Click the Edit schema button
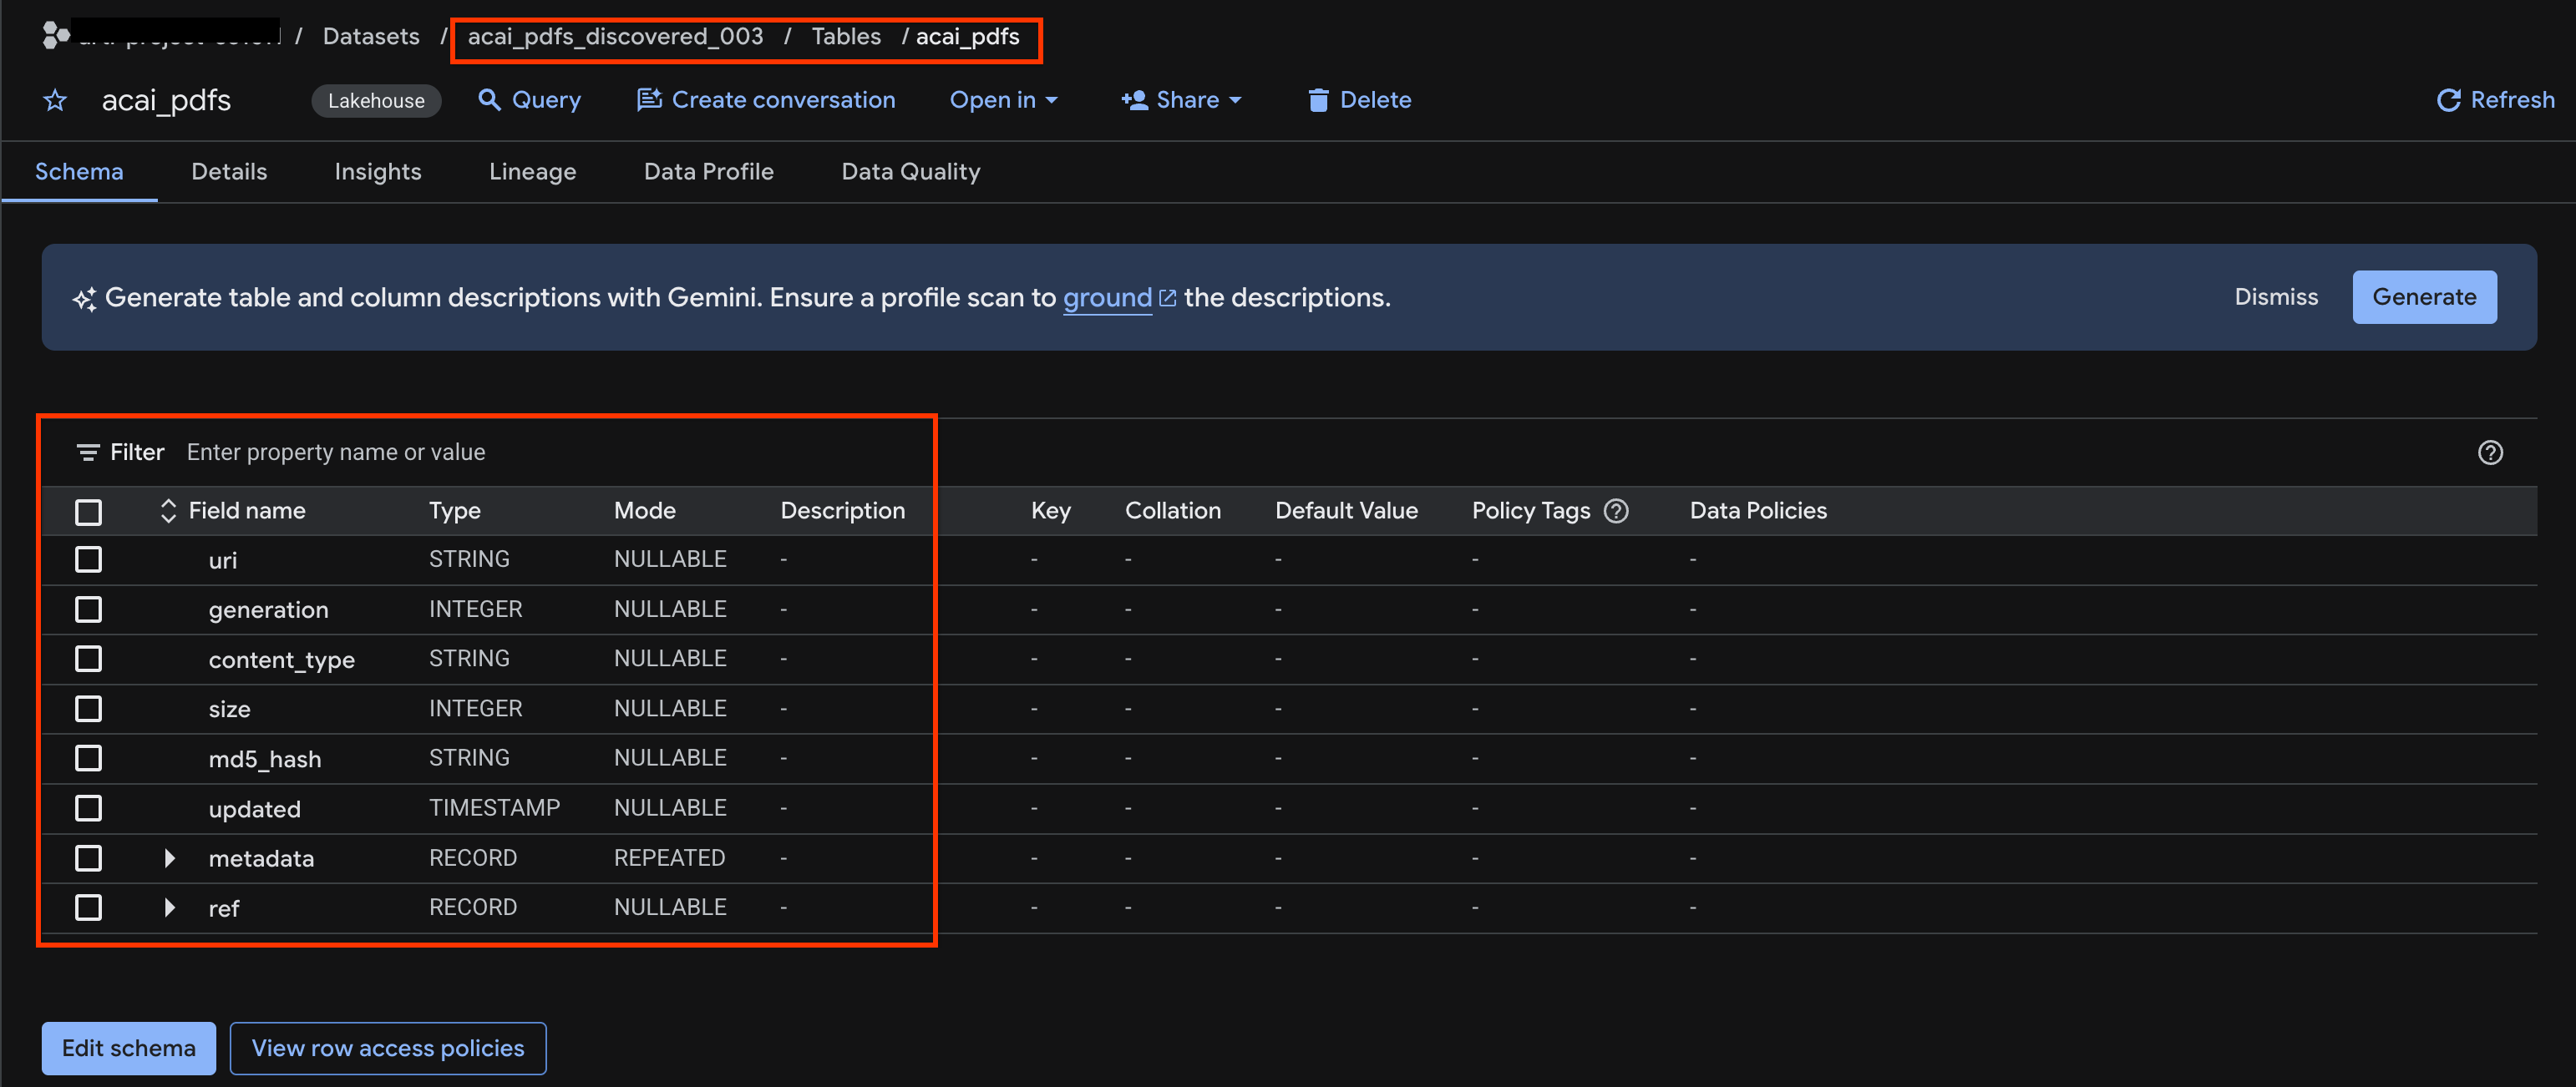Image resolution: width=2576 pixels, height=1087 pixels. pyautogui.click(x=128, y=1048)
